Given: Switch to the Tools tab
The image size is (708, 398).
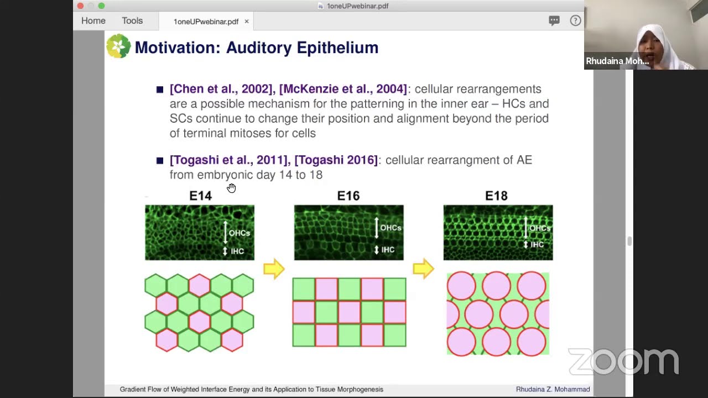Looking at the screenshot, I should (132, 20).
